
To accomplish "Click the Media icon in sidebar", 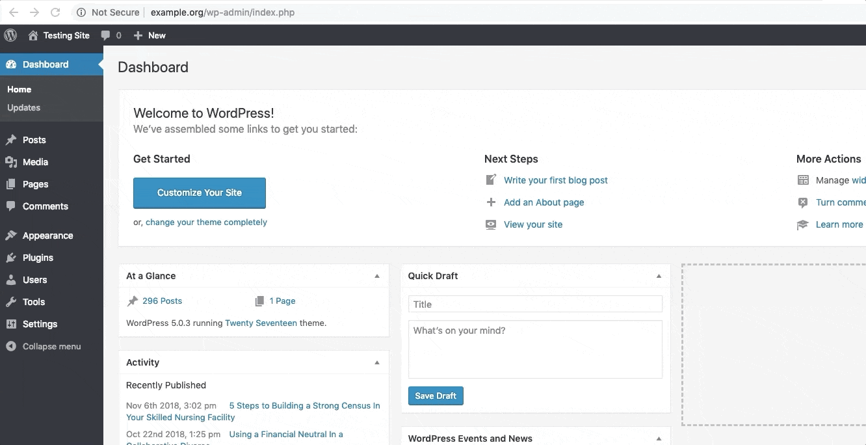I will tap(11, 162).
